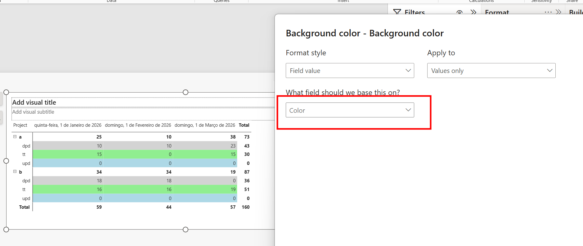Collapse the Filters pane with double chevron
The image size is (583, 246).
(473, 12)
